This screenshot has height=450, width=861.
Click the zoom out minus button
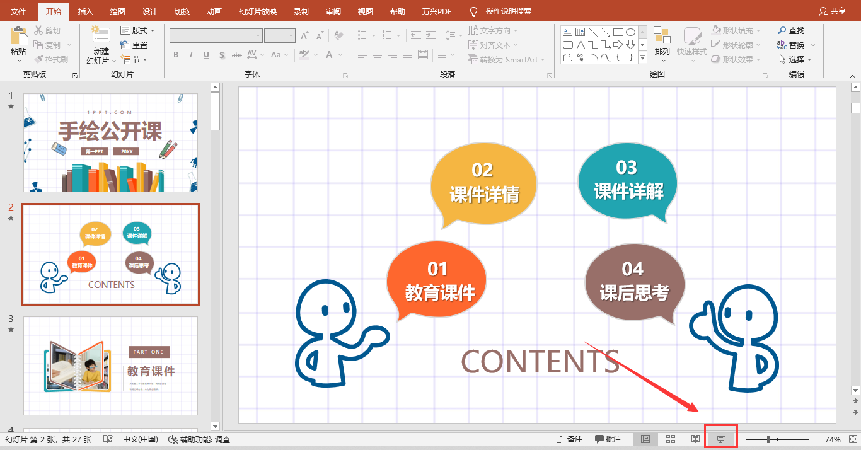(741, 439)
